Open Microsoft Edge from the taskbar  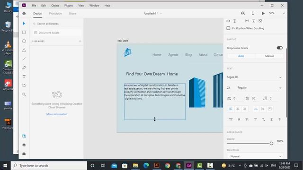click(x=146, y=165)
